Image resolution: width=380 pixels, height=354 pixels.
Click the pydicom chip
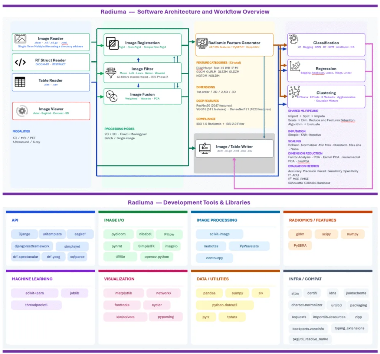[118, 234]
